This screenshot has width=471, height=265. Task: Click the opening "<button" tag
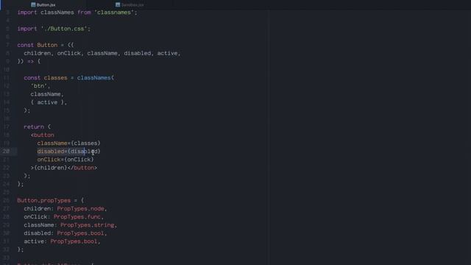[43, 135]
